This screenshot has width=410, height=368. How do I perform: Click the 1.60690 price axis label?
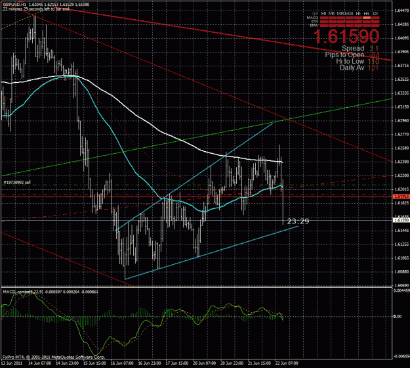pyautogui.click(x=401, y=285)
